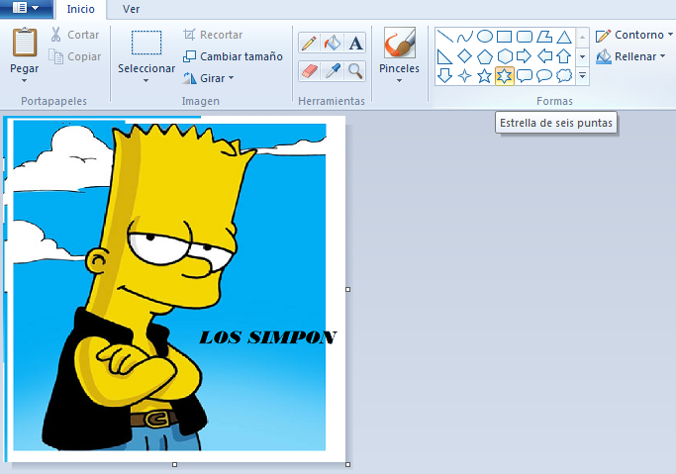Image resolution: width=676 pixels, height=474 pixels.
Task: Click the Cambiar tamaño button
Action: tap(234, 56)
